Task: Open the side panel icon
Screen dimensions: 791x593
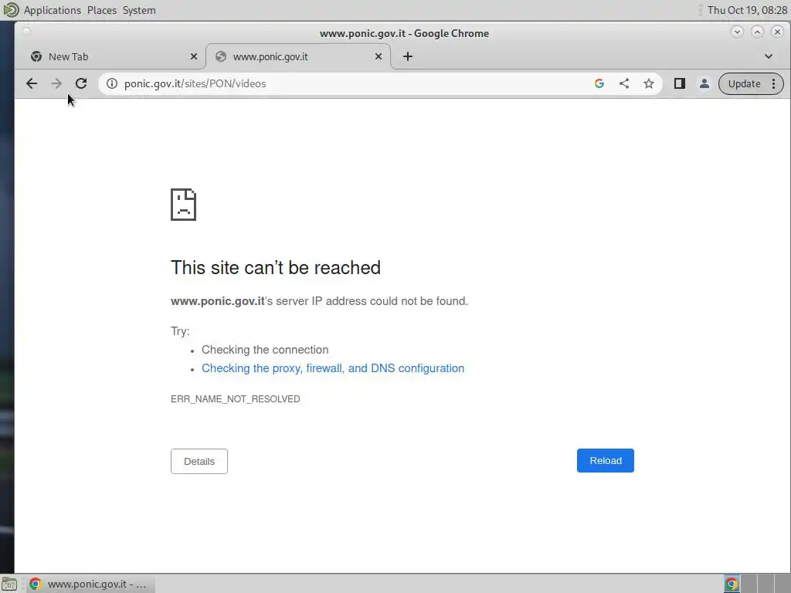Action: pos(680,83)
